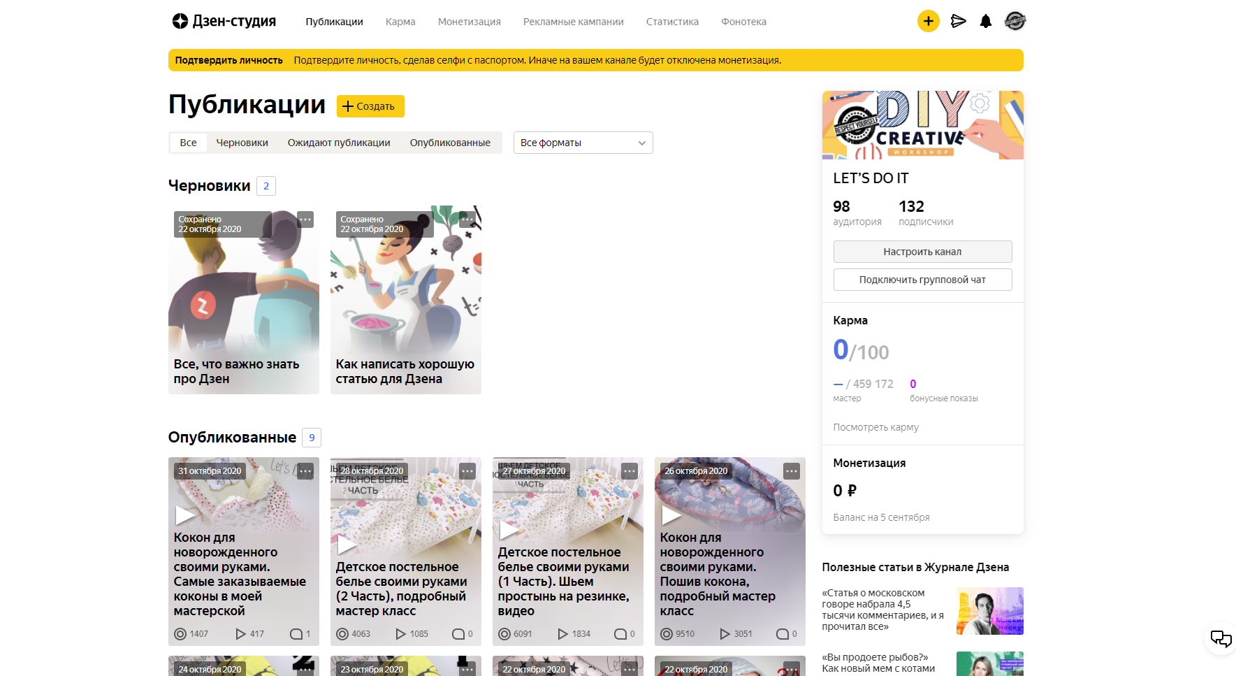
Task: Click the 24 октября 2020 card
Action: (x=244, y=666)
